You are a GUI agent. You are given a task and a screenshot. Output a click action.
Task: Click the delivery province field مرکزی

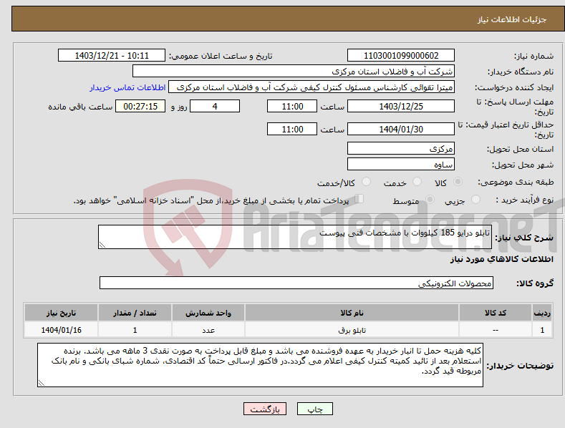[x=401, y=148]
